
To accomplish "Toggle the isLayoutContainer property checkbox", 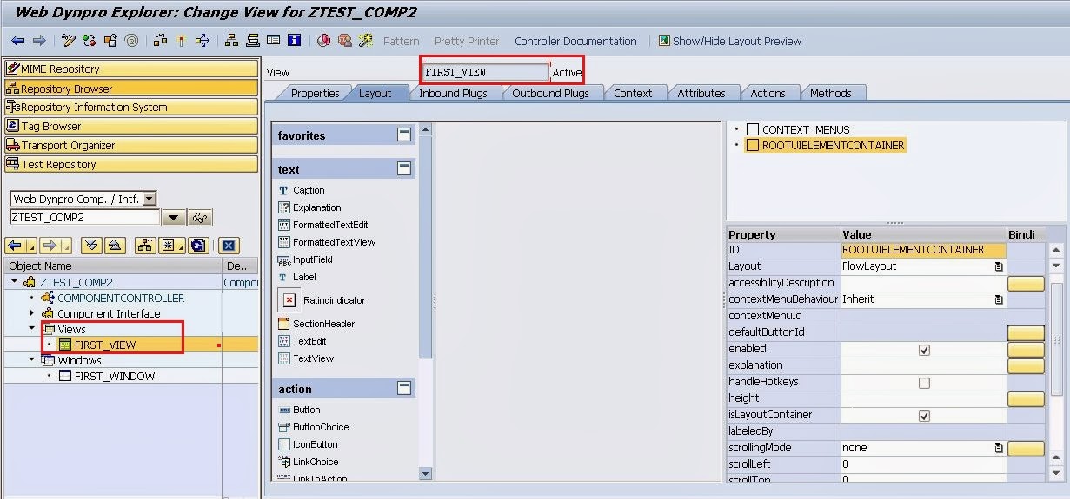I will click(x=924, y=416).
